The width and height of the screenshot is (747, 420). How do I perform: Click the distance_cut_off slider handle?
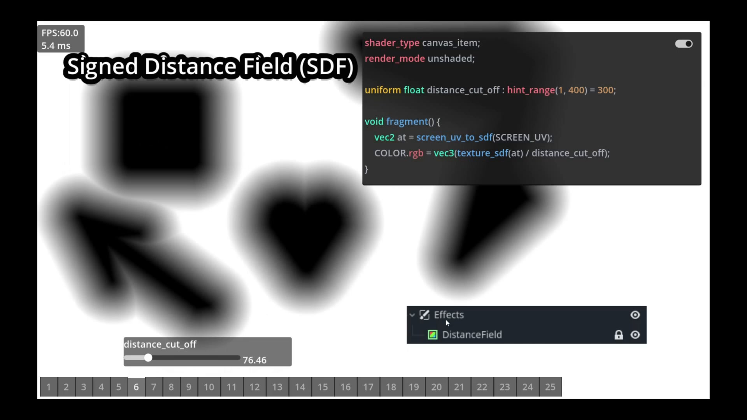(148, 358)
